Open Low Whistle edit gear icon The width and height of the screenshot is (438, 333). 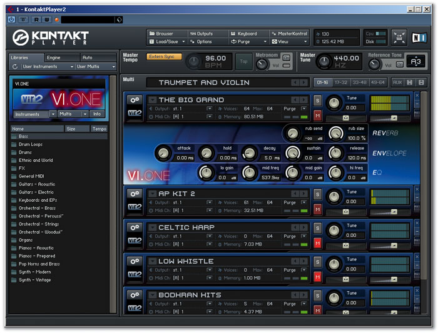pos(135,261)
